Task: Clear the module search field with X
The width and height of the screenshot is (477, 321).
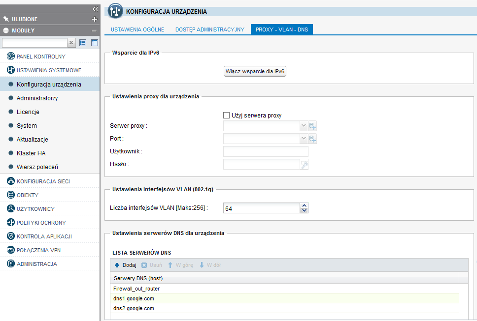Action: pyautogui.click(x=71, y=43)
